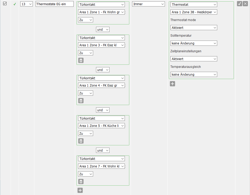Click the rule name field Thermostate EG ein

tap(55, 4)
